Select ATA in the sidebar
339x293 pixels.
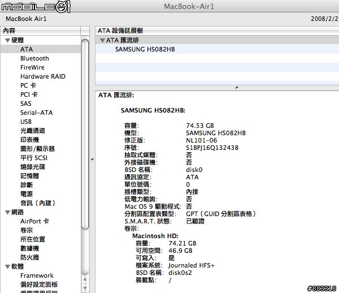point(27,49)
